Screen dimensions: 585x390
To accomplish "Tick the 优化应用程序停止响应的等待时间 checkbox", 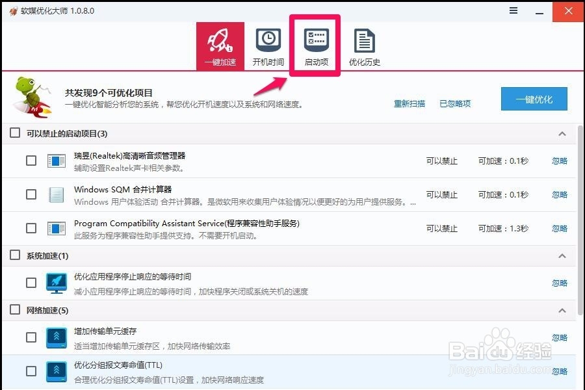I will pos(31,283).
